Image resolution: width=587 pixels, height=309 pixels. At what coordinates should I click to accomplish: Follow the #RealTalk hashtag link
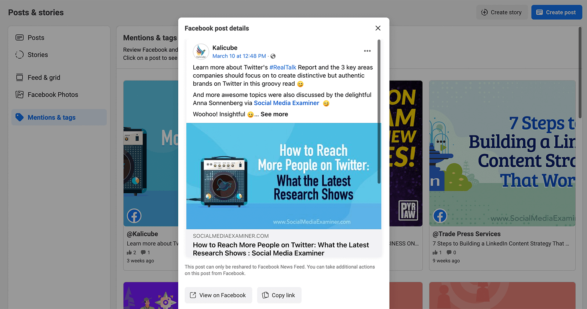point(282,67)
